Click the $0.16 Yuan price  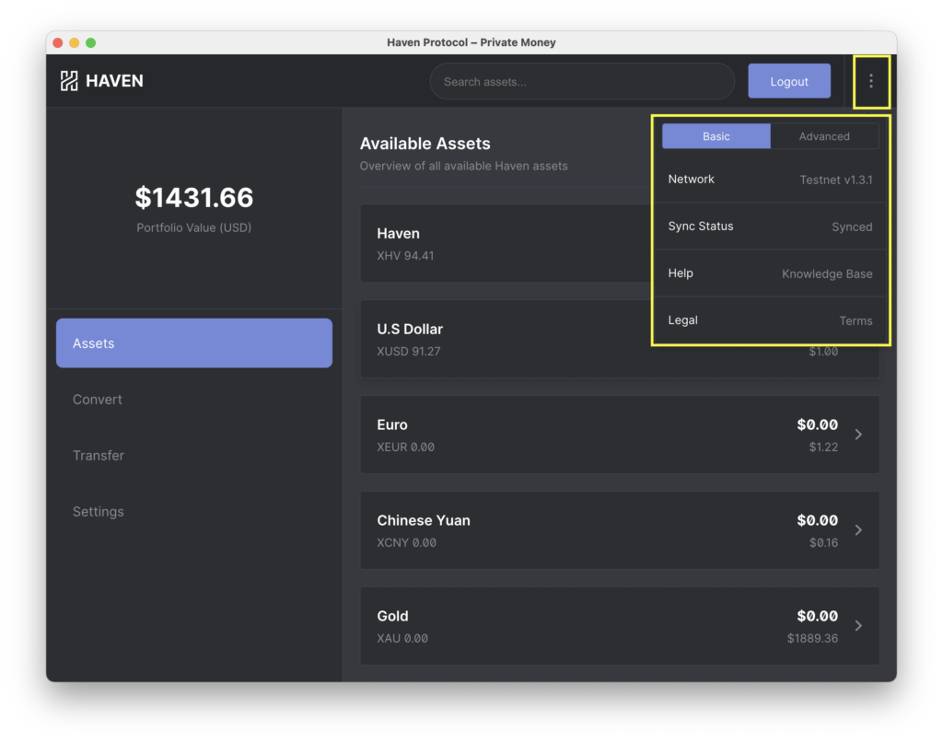pyautogui.click(x=823, y=543)
